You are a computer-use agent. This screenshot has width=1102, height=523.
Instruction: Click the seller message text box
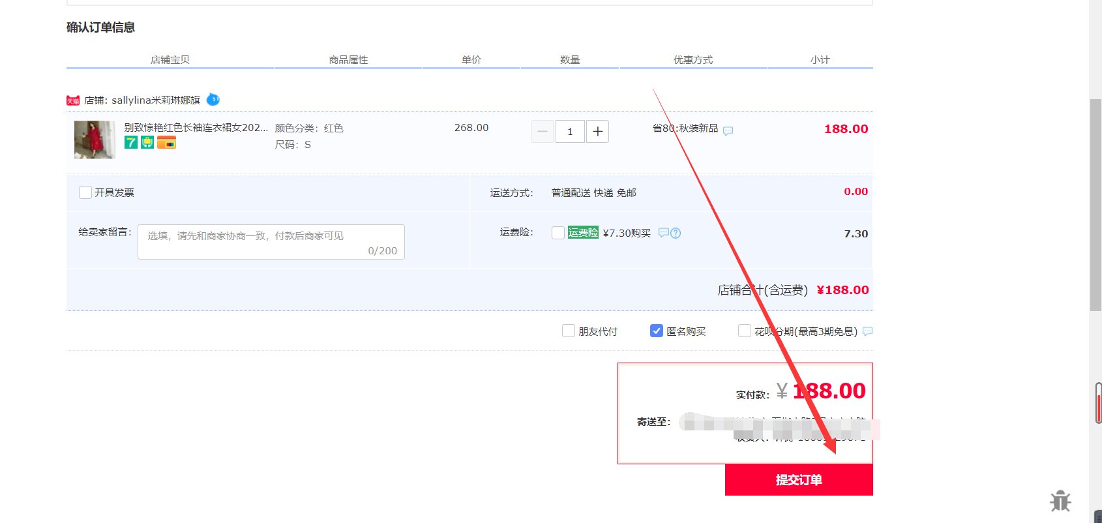[x=271, y=242]
